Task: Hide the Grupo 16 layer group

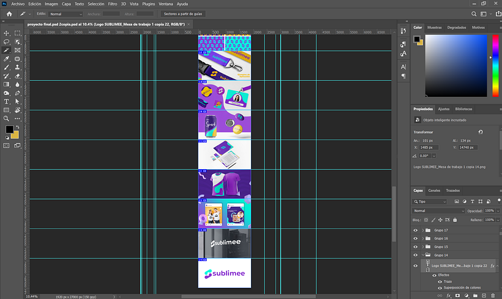Action: tap(416, 238)
